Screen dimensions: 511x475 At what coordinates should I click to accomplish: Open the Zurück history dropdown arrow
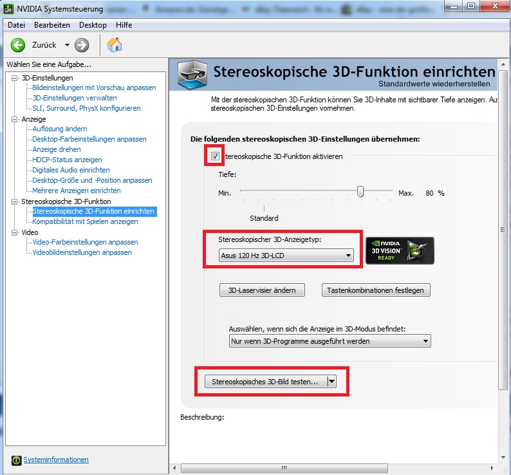(67, 45)
